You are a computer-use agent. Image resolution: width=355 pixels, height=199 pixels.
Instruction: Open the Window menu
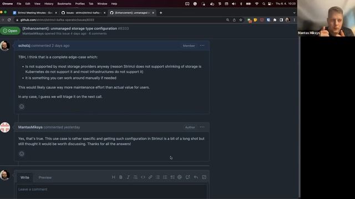[102, 4]
